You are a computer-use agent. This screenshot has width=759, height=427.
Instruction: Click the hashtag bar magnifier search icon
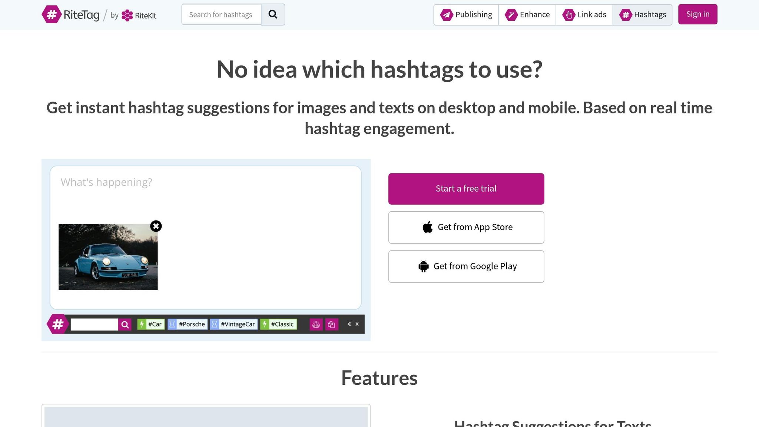coord(125,324)
